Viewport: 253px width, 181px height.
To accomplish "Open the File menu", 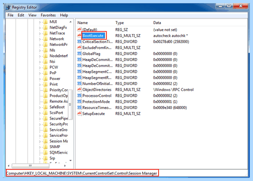I will 11,15.
